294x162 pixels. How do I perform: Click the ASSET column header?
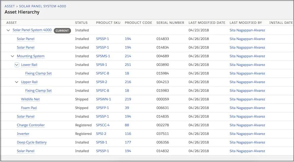click(12, 23)
